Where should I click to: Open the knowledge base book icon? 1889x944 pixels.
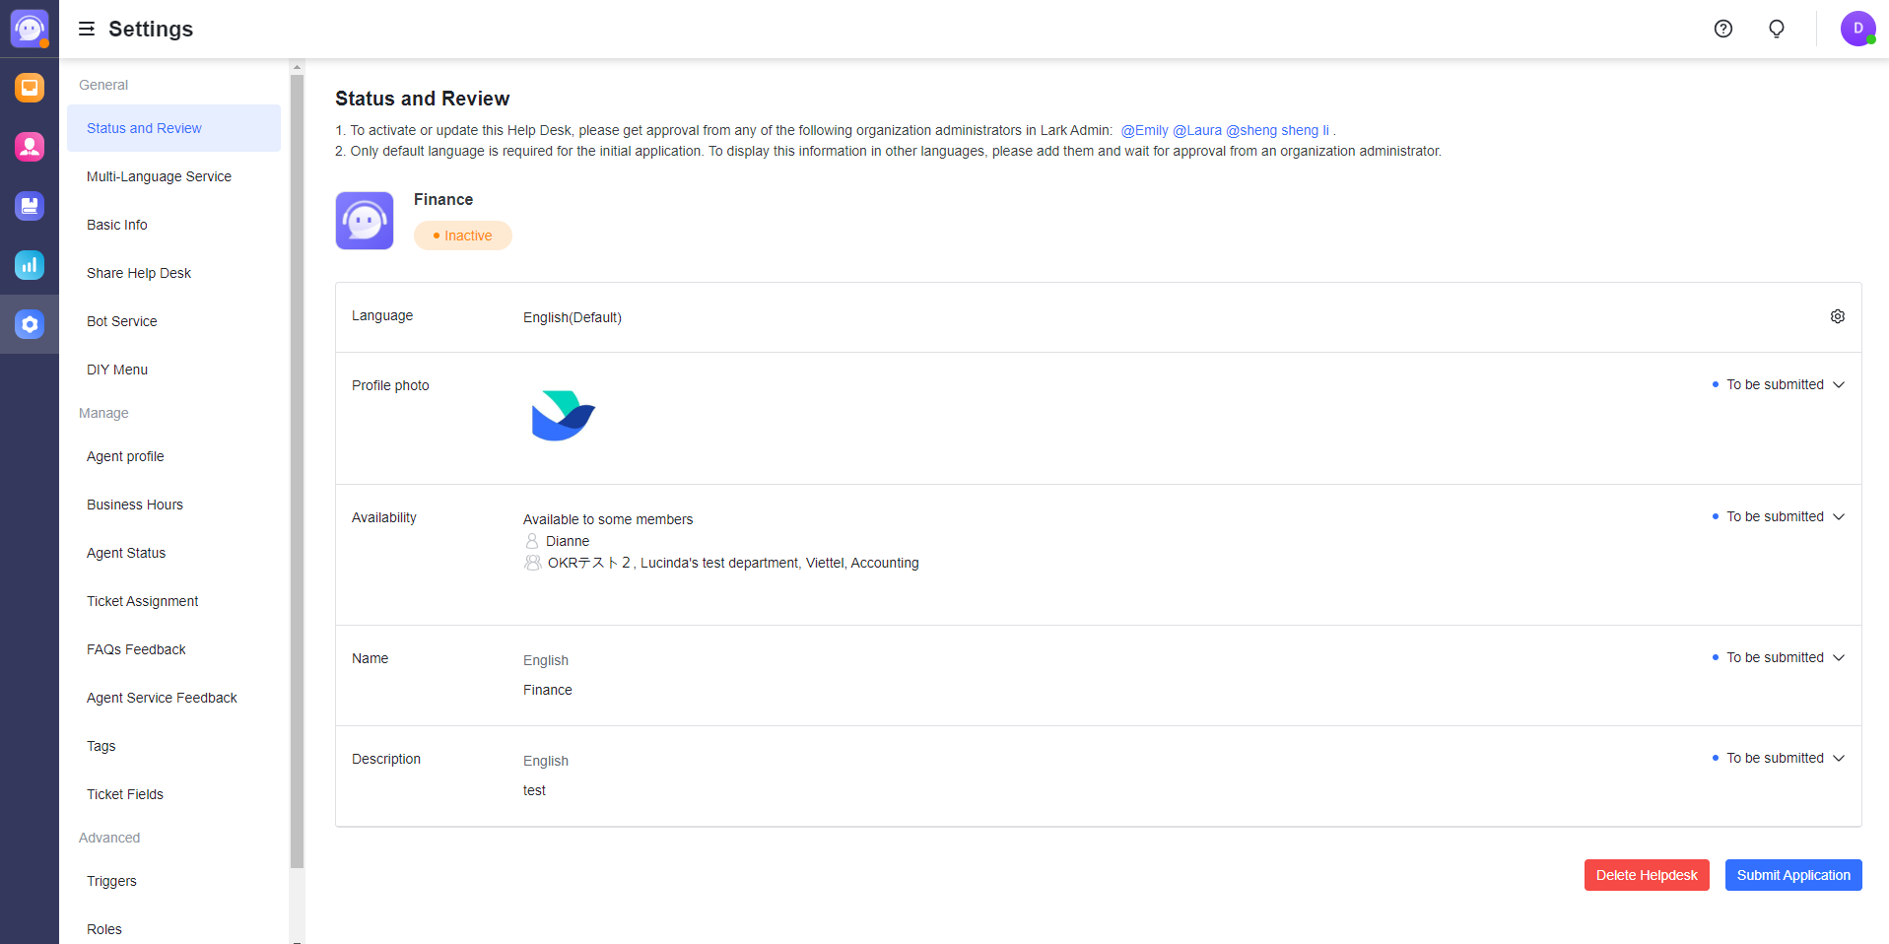(x=30, y=206)
